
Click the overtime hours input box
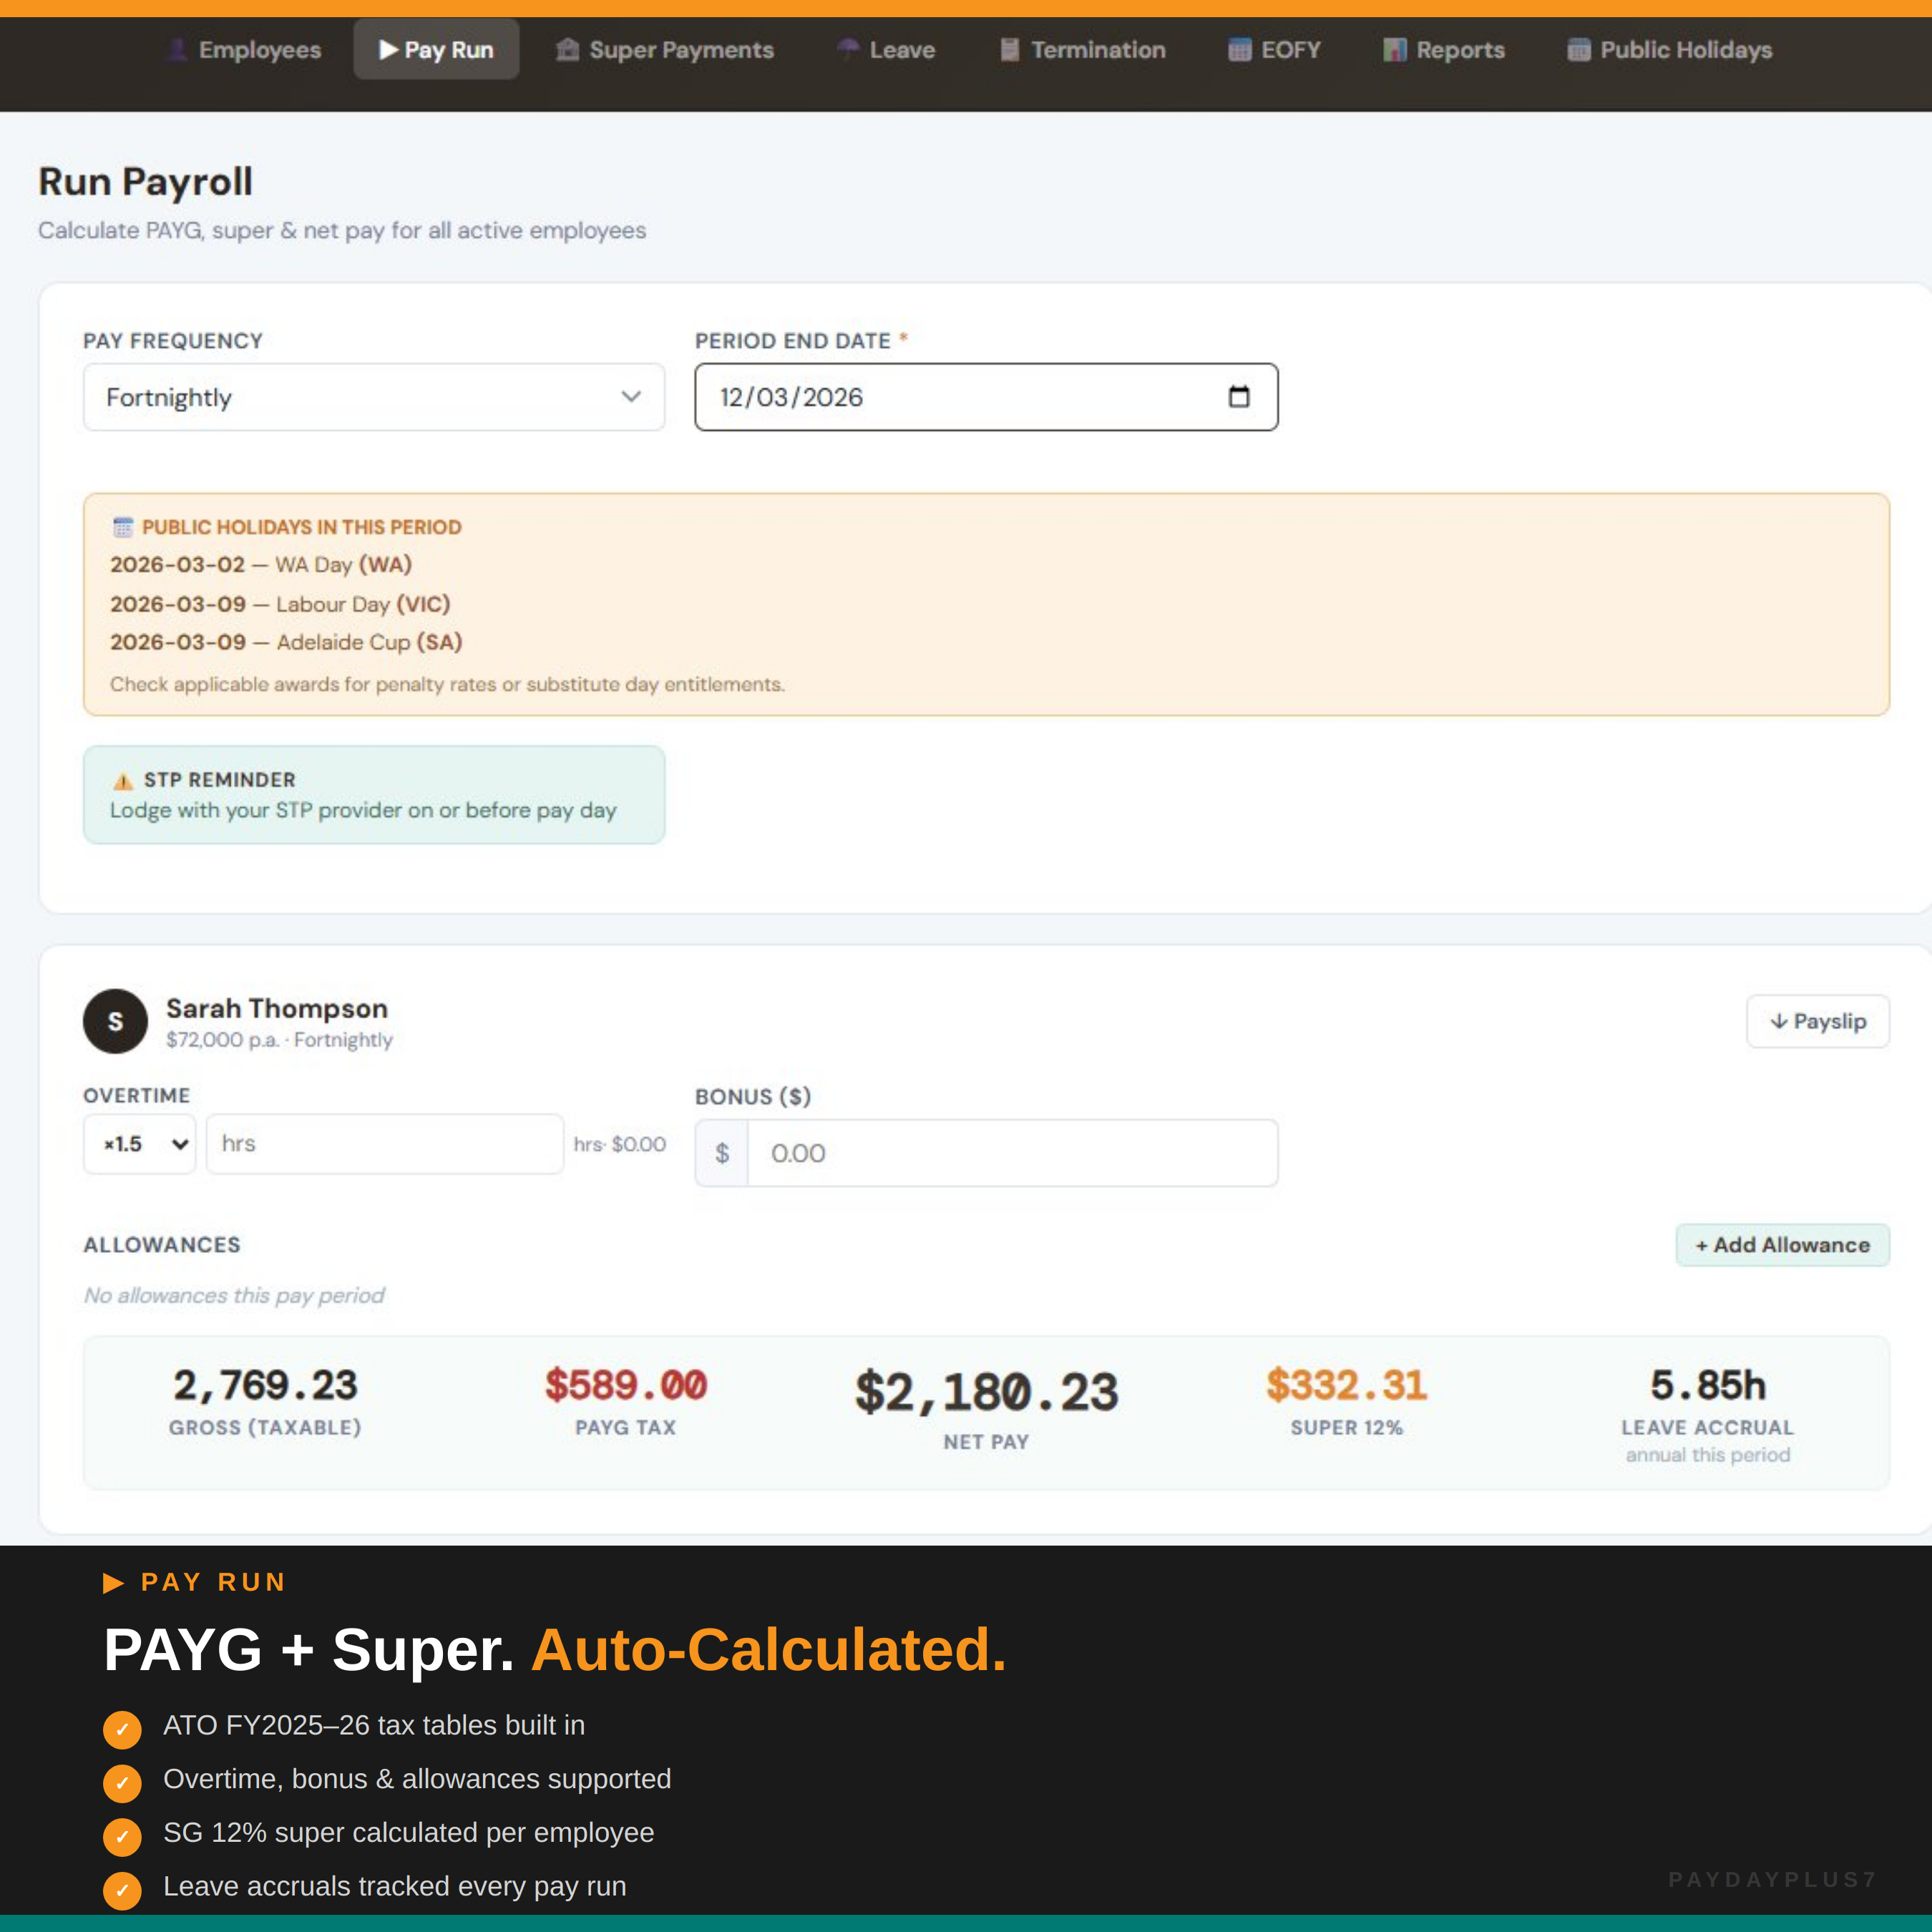(x=384, y=1143)
